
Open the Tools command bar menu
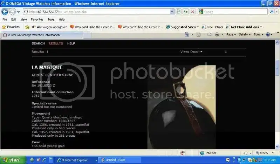258,34
